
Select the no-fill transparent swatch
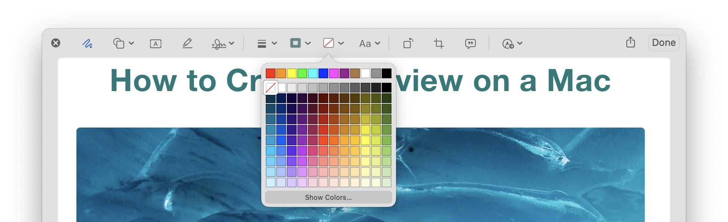pos(270,88)
